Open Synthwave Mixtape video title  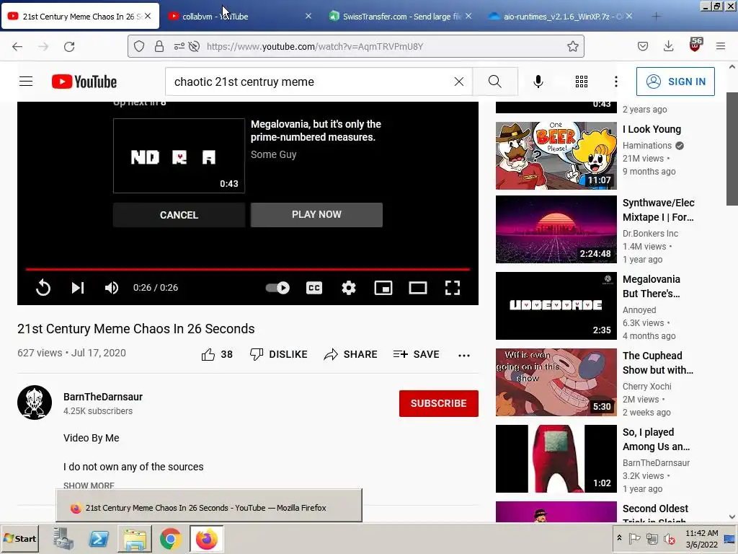pos(659,210)
